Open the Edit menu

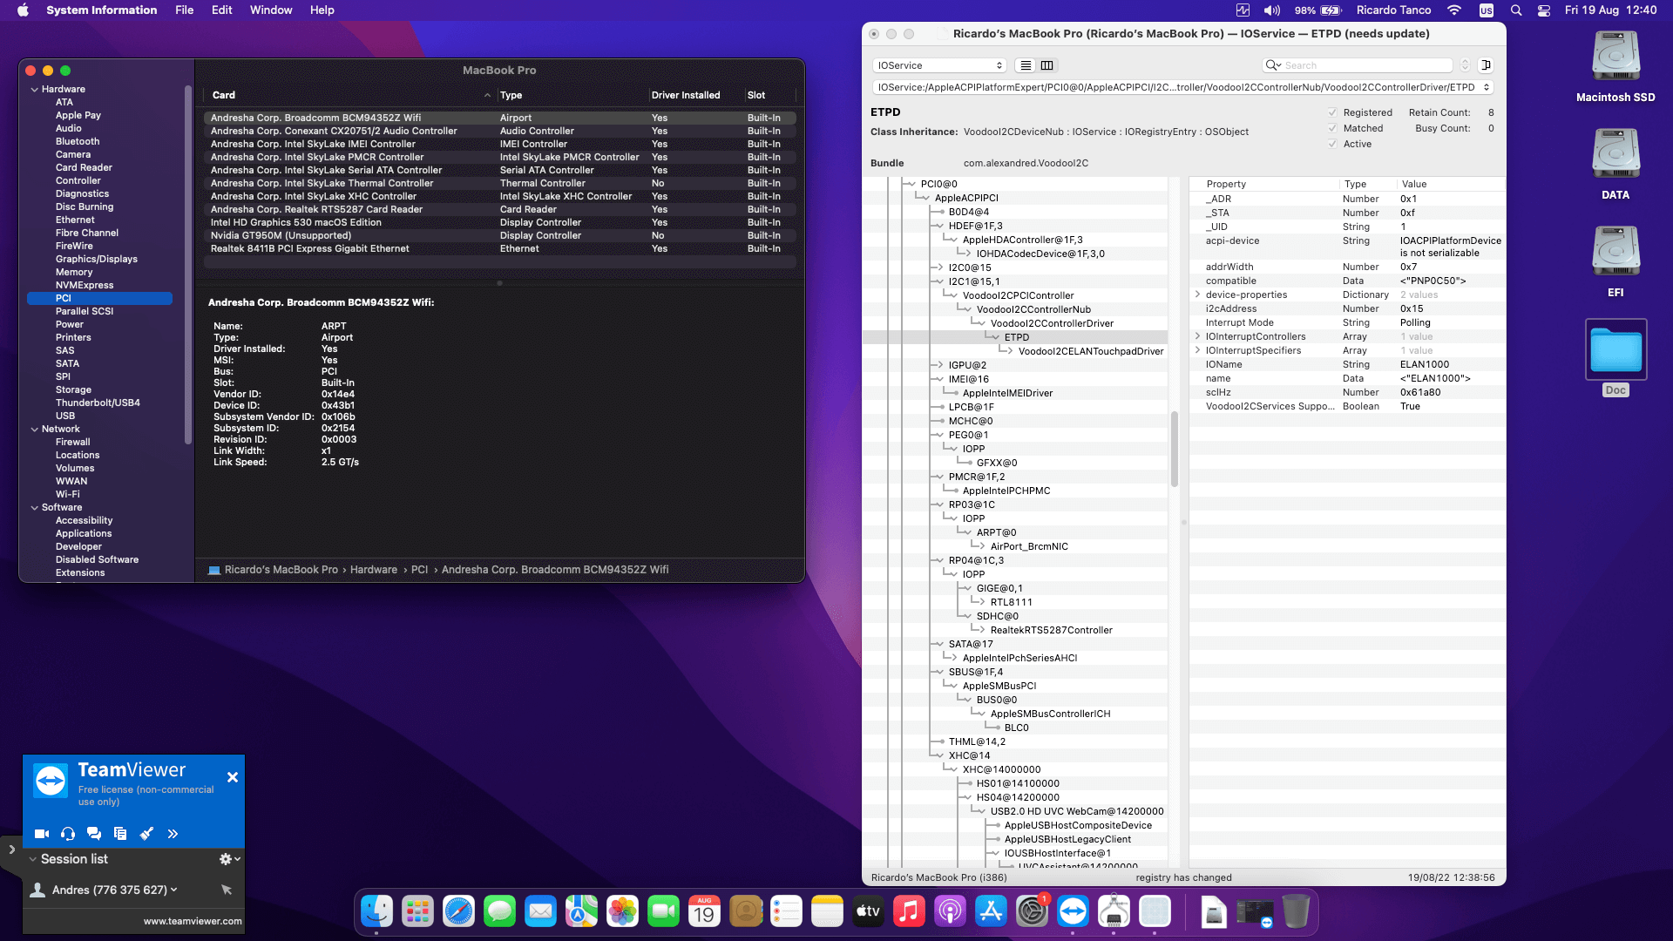point(221,10)
